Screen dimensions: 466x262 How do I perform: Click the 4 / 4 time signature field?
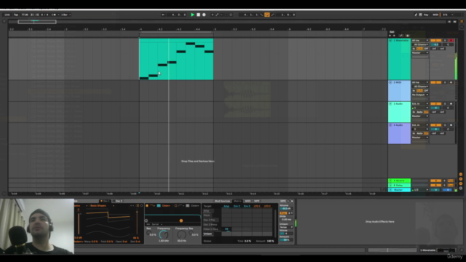click(x=44, y=15)
